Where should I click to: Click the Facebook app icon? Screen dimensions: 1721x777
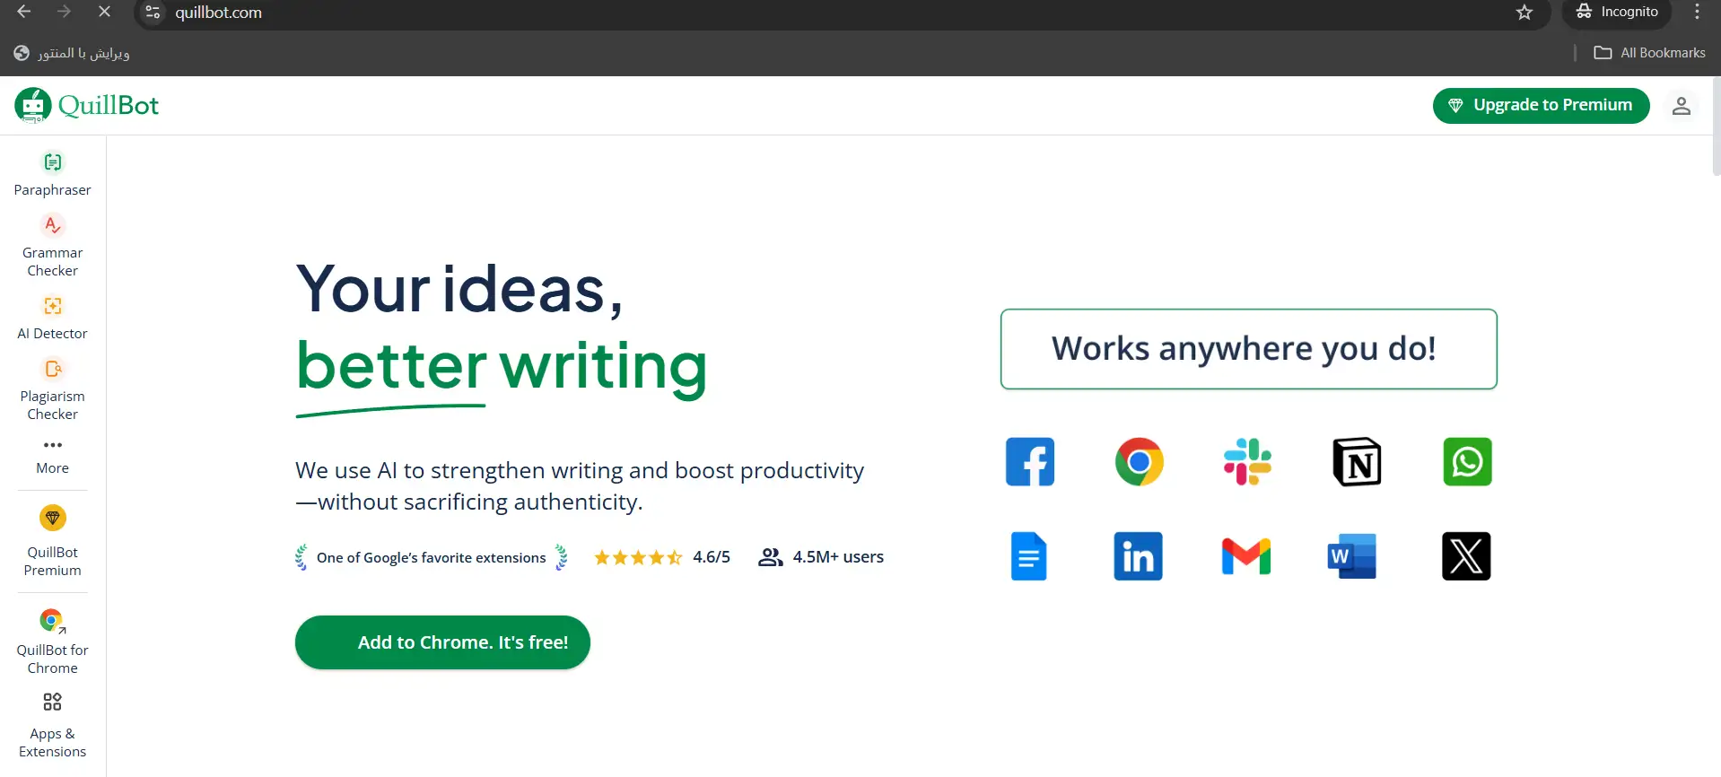coord(1030,462)
